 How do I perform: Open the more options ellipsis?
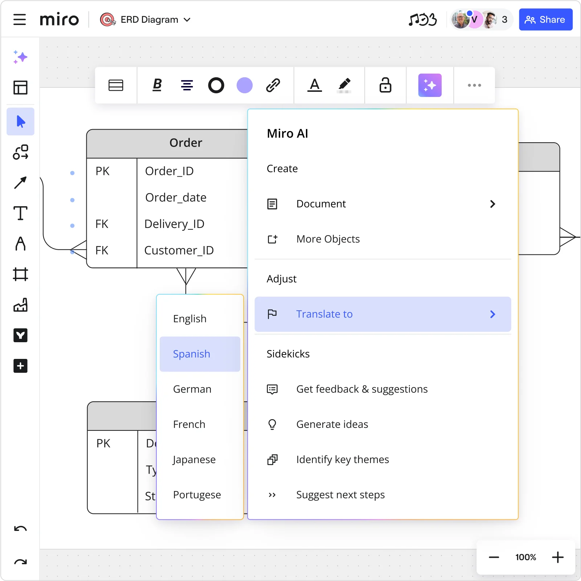click(474, 85)
